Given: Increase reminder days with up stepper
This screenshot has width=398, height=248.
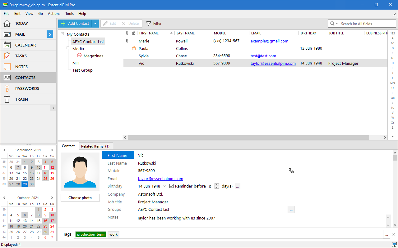Looking at the screenshot, I should click(217, 185).
